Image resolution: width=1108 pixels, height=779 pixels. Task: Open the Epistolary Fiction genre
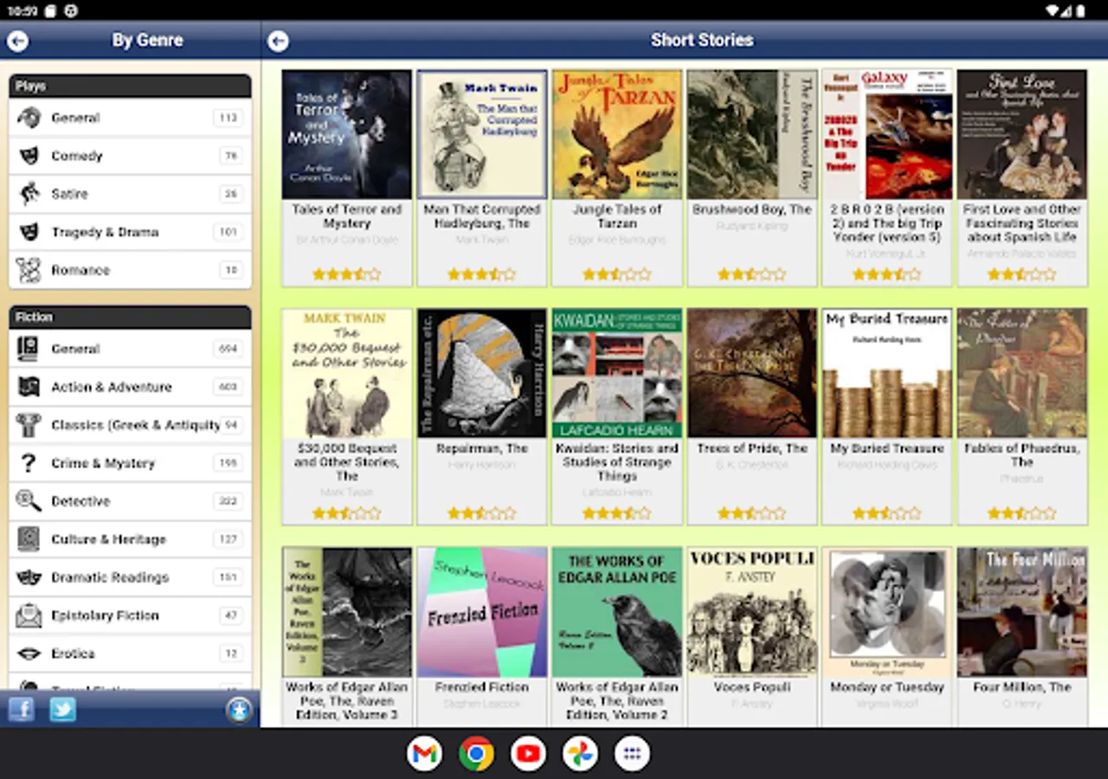click(x=130, y=615)
